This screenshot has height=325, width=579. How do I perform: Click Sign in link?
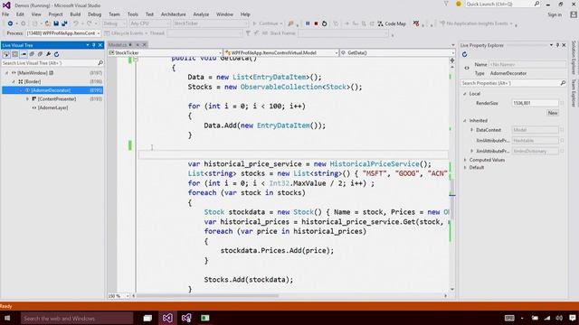tap(555, 14)
